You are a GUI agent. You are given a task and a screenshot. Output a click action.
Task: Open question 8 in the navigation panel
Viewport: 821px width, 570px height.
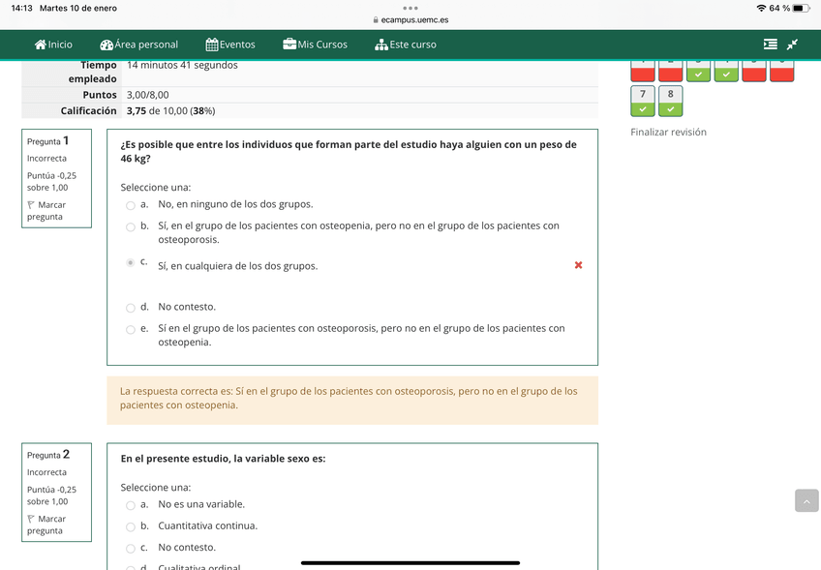tap(670, 102)
